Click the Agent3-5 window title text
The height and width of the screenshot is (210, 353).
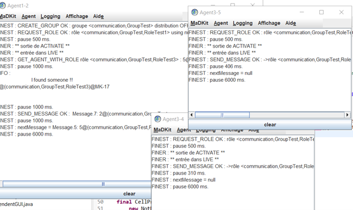(x=210, y=13)
